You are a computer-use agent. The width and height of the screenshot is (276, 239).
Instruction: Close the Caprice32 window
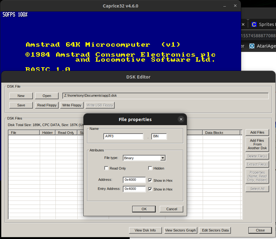[x=235, y=6]
